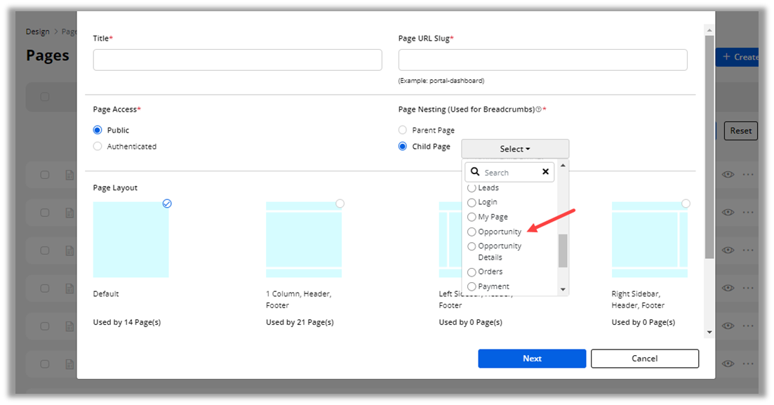774x405 pixels.
Task: Select the Default page layout thumbnail
Action: pos(131,239)
